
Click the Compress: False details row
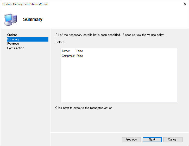click(72, 56)
